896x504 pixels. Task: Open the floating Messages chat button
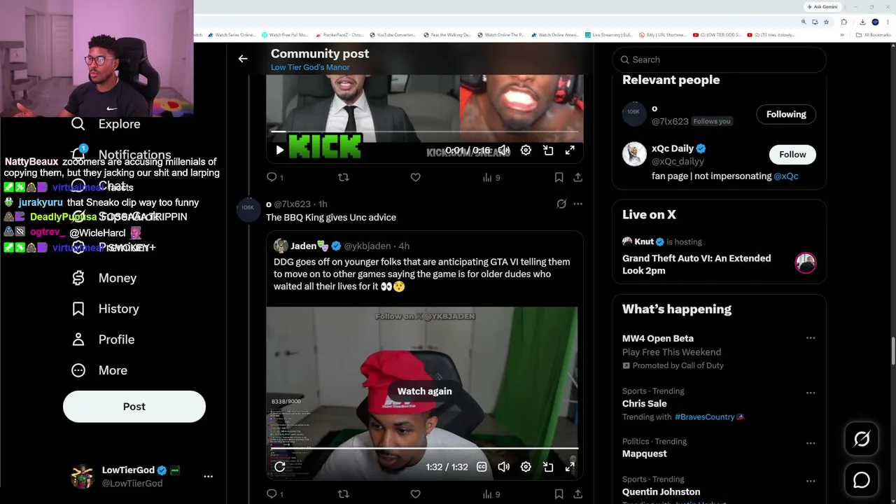862,480
